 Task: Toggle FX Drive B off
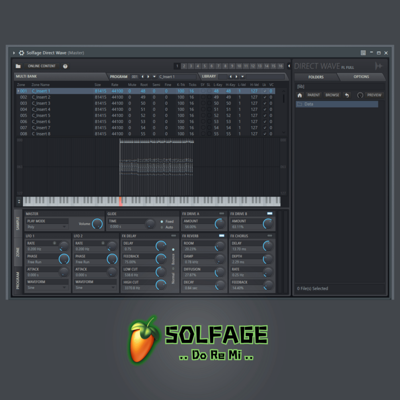[269, 213]
